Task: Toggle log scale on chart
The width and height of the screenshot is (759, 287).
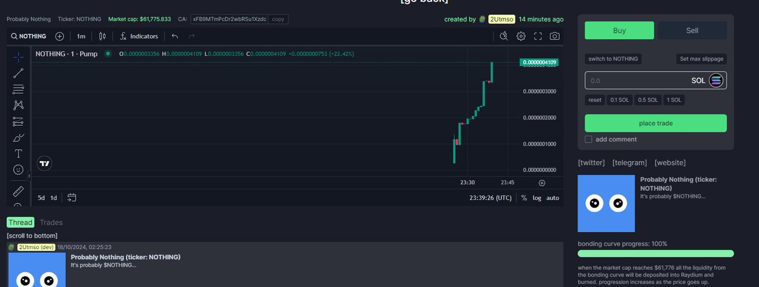Action: 537,198
